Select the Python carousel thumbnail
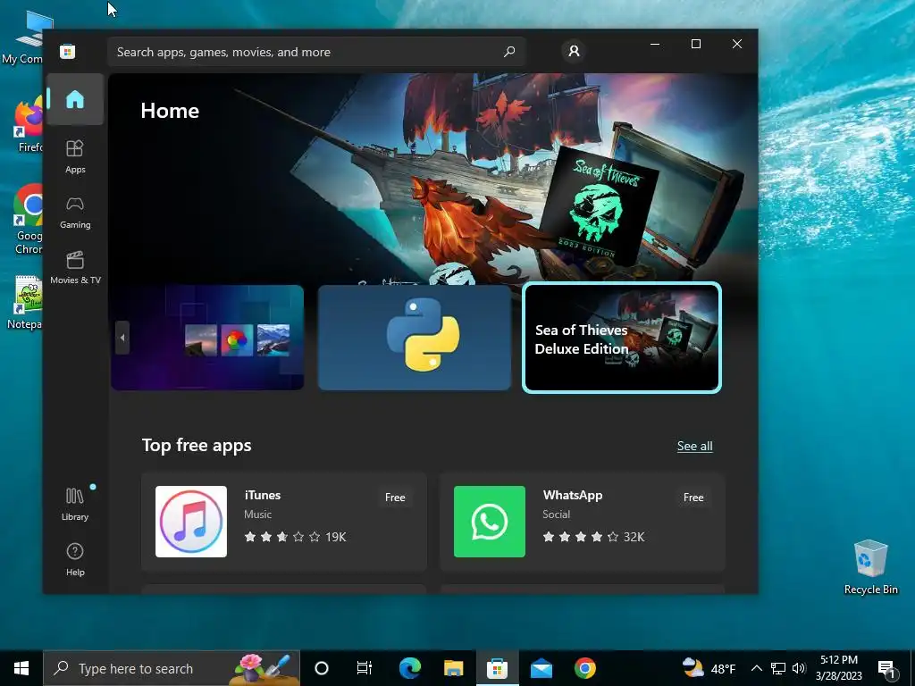Viewport: 915px width, 686px height. [x=415, y=337]
